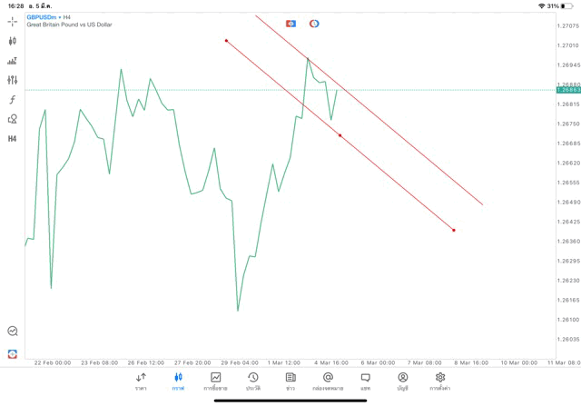Open the chart type candlestick icon
581x406 pixels.
tap(12, 41)
